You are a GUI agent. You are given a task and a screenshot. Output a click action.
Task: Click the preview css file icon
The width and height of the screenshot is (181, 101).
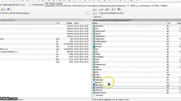(x=94, y=47)
